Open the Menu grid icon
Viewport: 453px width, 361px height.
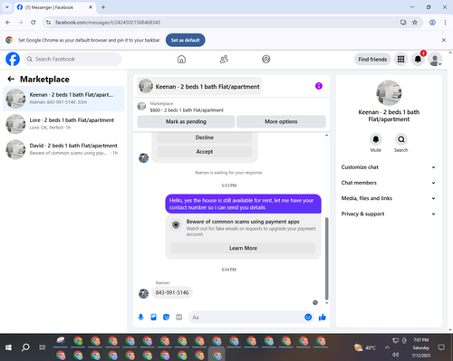pyautogui.click(x=400, y=59)
